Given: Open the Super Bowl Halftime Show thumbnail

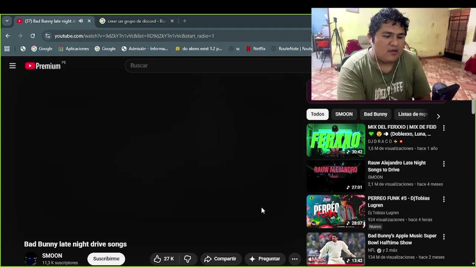Looking at the screenshot, I should 336,249.
